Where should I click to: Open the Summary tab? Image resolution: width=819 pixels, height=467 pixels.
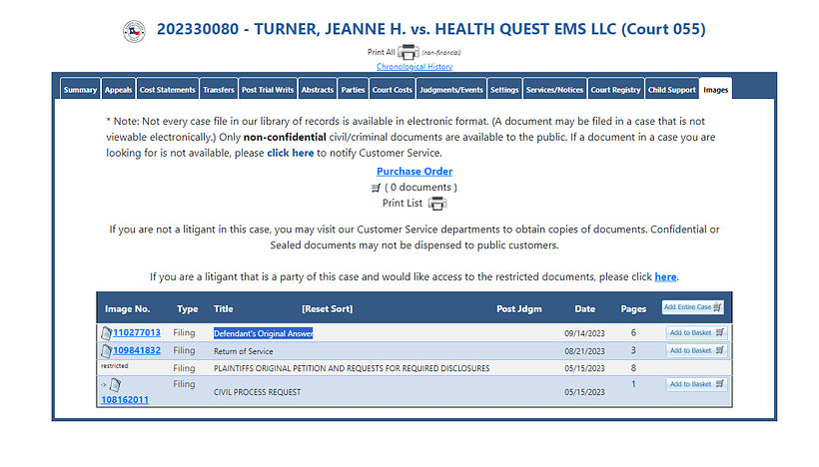pos(80,90)
